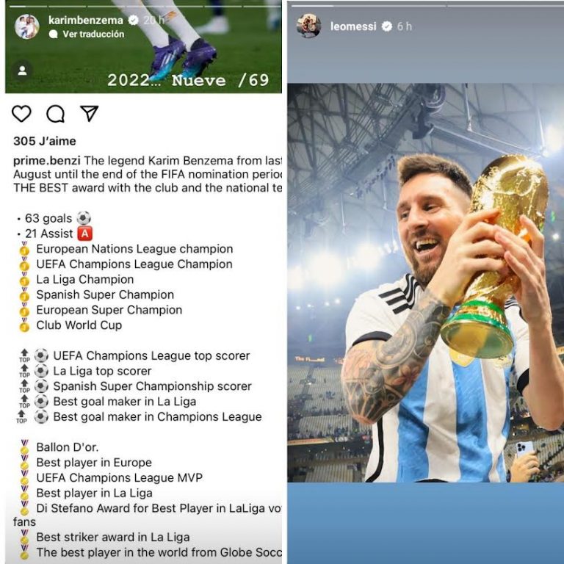Tap the Ver traducción speech bubble icon

(x=53, y=35)
